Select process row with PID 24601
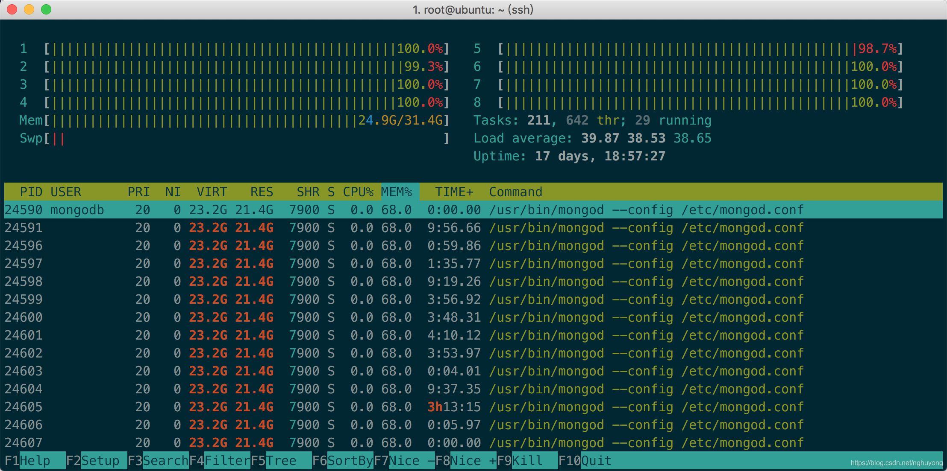Screen dimensions: 947x471 pos(473,335)
